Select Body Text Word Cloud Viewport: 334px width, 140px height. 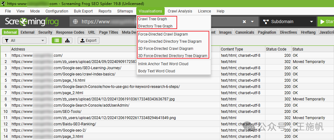tap(157, 71)
